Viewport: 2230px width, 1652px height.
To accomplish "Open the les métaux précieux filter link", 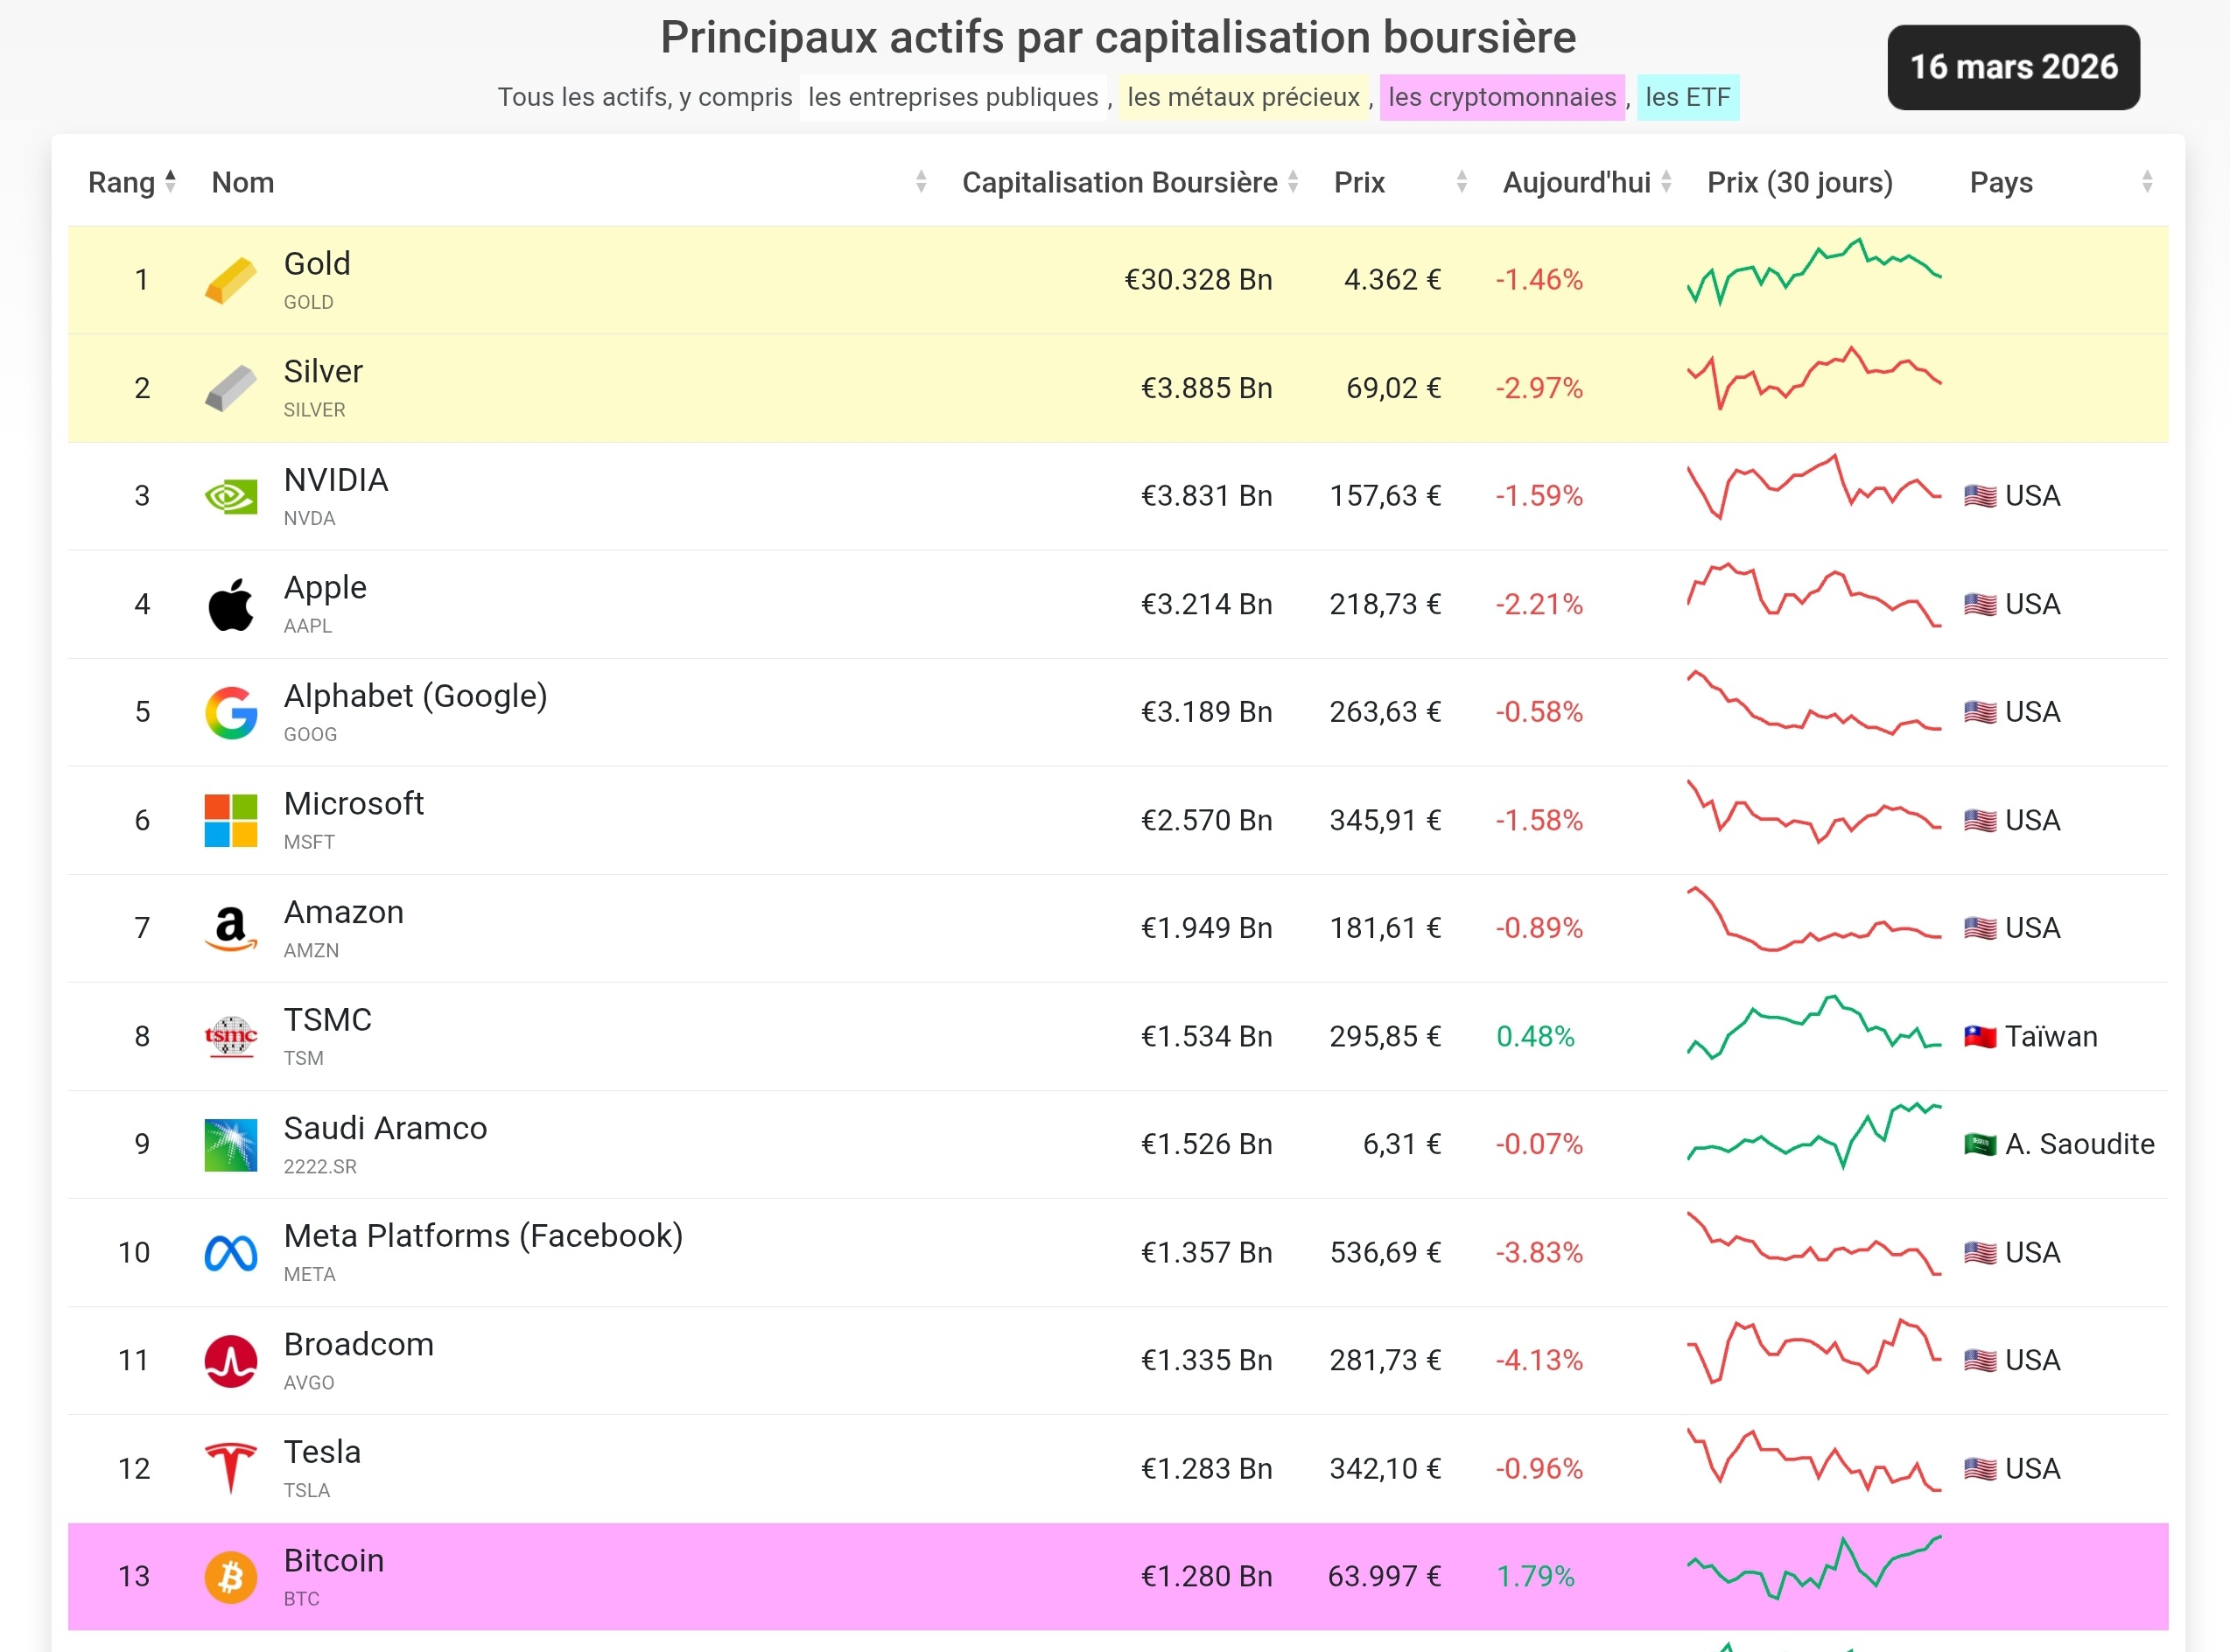I will click(x=1243, y=97).
